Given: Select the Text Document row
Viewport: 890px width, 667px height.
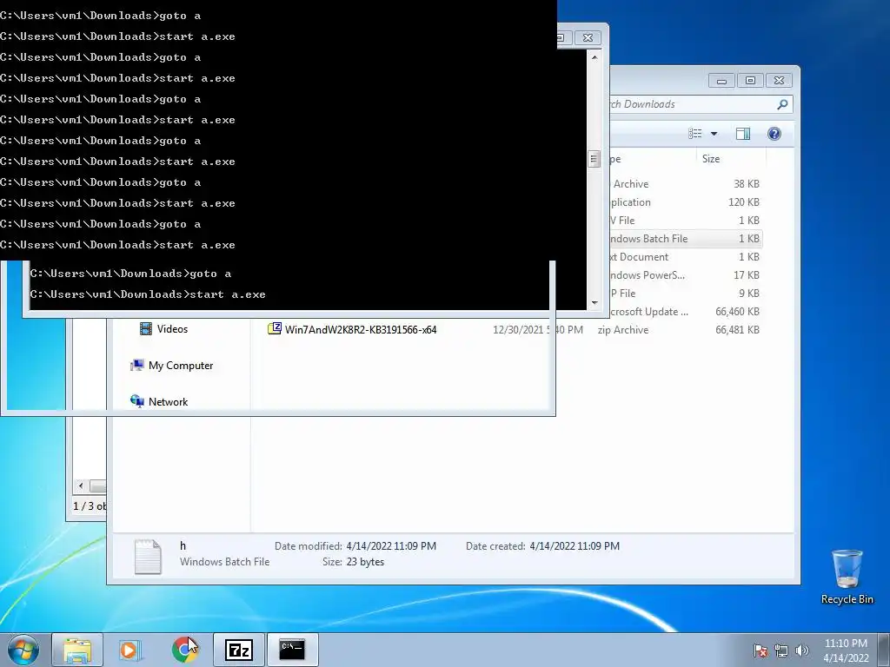Looking at the screenshot, I should [685, 257].
